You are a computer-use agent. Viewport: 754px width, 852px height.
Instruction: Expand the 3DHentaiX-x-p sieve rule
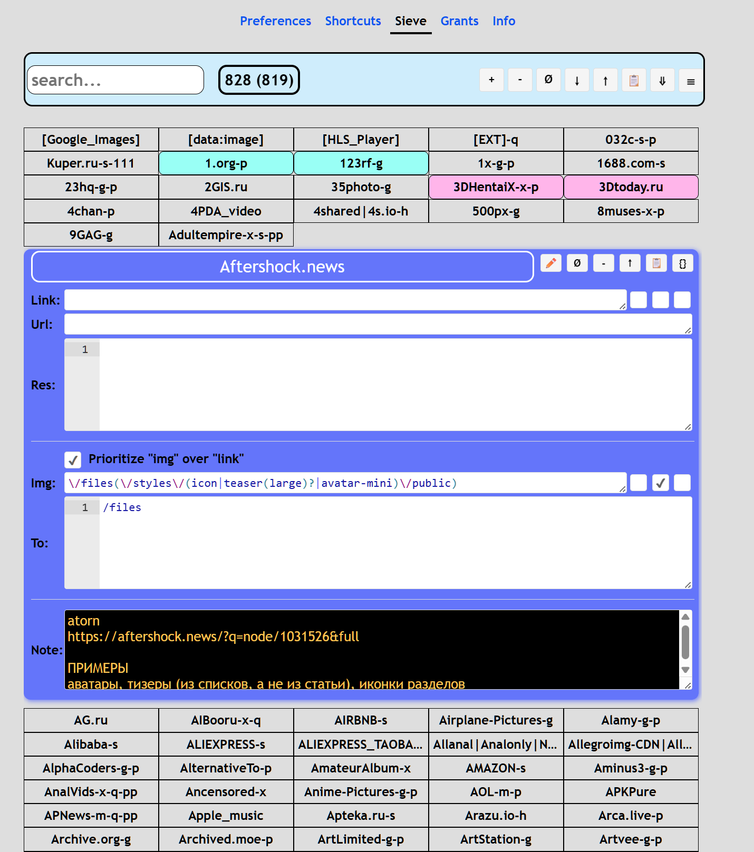click(496, 187)
